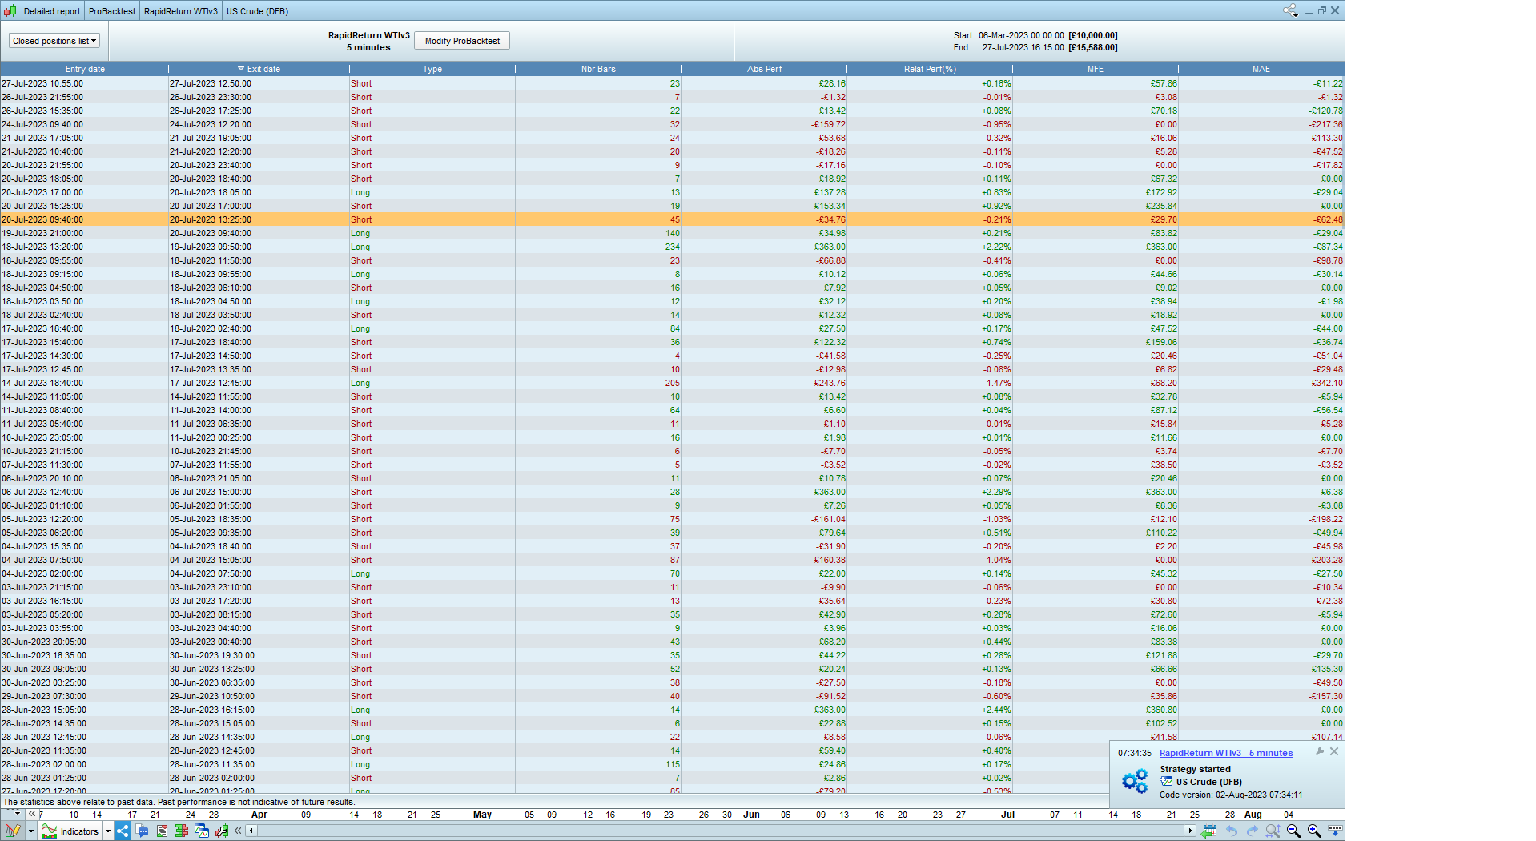Open the chat messages icon
1536x841 pixels.
pyautogui.click(x=143, y=831)
